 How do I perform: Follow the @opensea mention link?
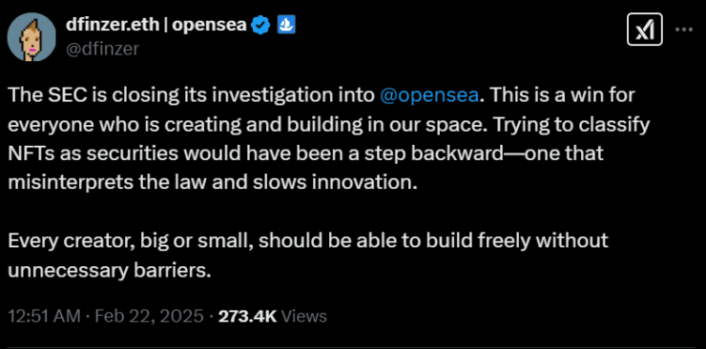(x=429, y=96)
